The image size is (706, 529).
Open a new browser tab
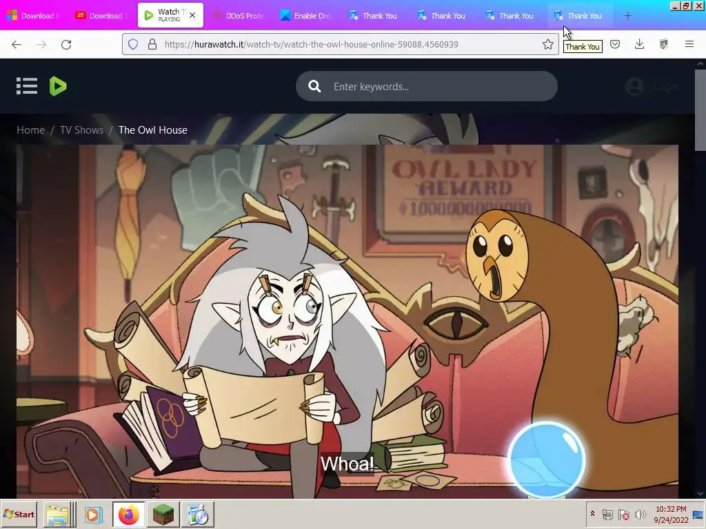pyautogui.click(x=627, y=16)
